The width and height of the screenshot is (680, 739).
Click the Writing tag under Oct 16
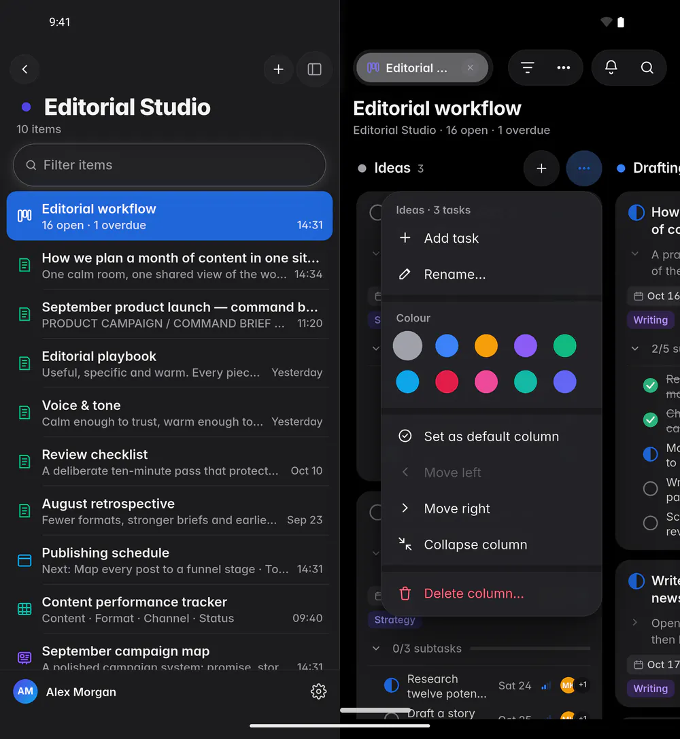click(x=650, y=320)
